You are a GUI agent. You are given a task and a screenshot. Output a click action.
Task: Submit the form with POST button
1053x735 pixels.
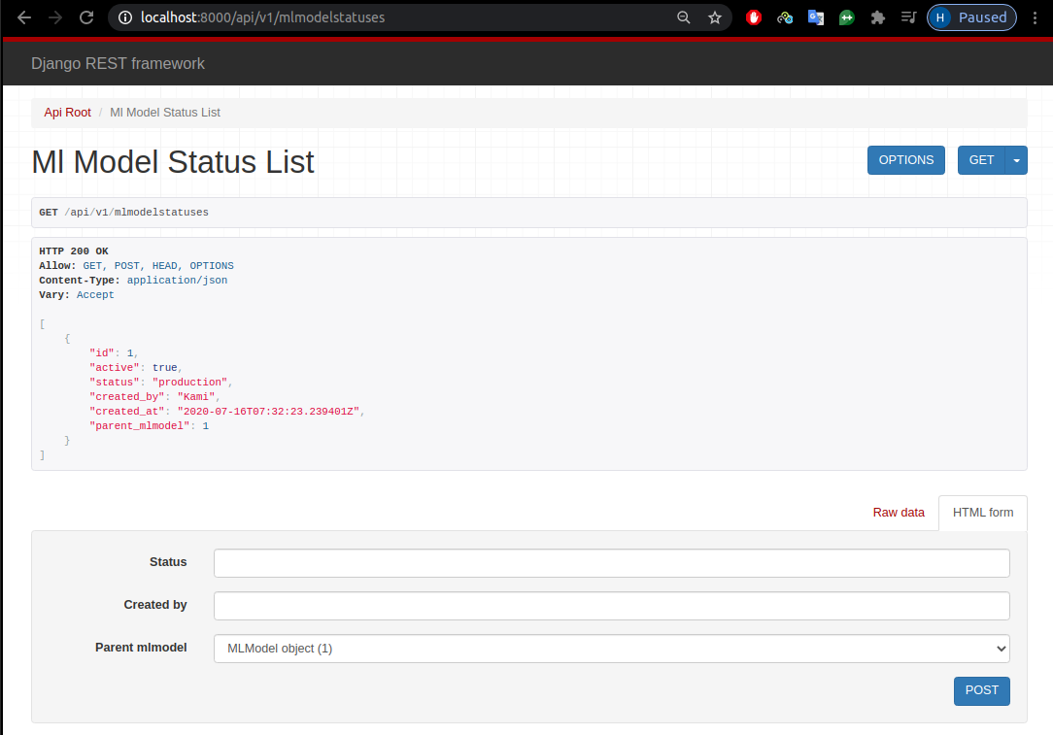point(981,690)
